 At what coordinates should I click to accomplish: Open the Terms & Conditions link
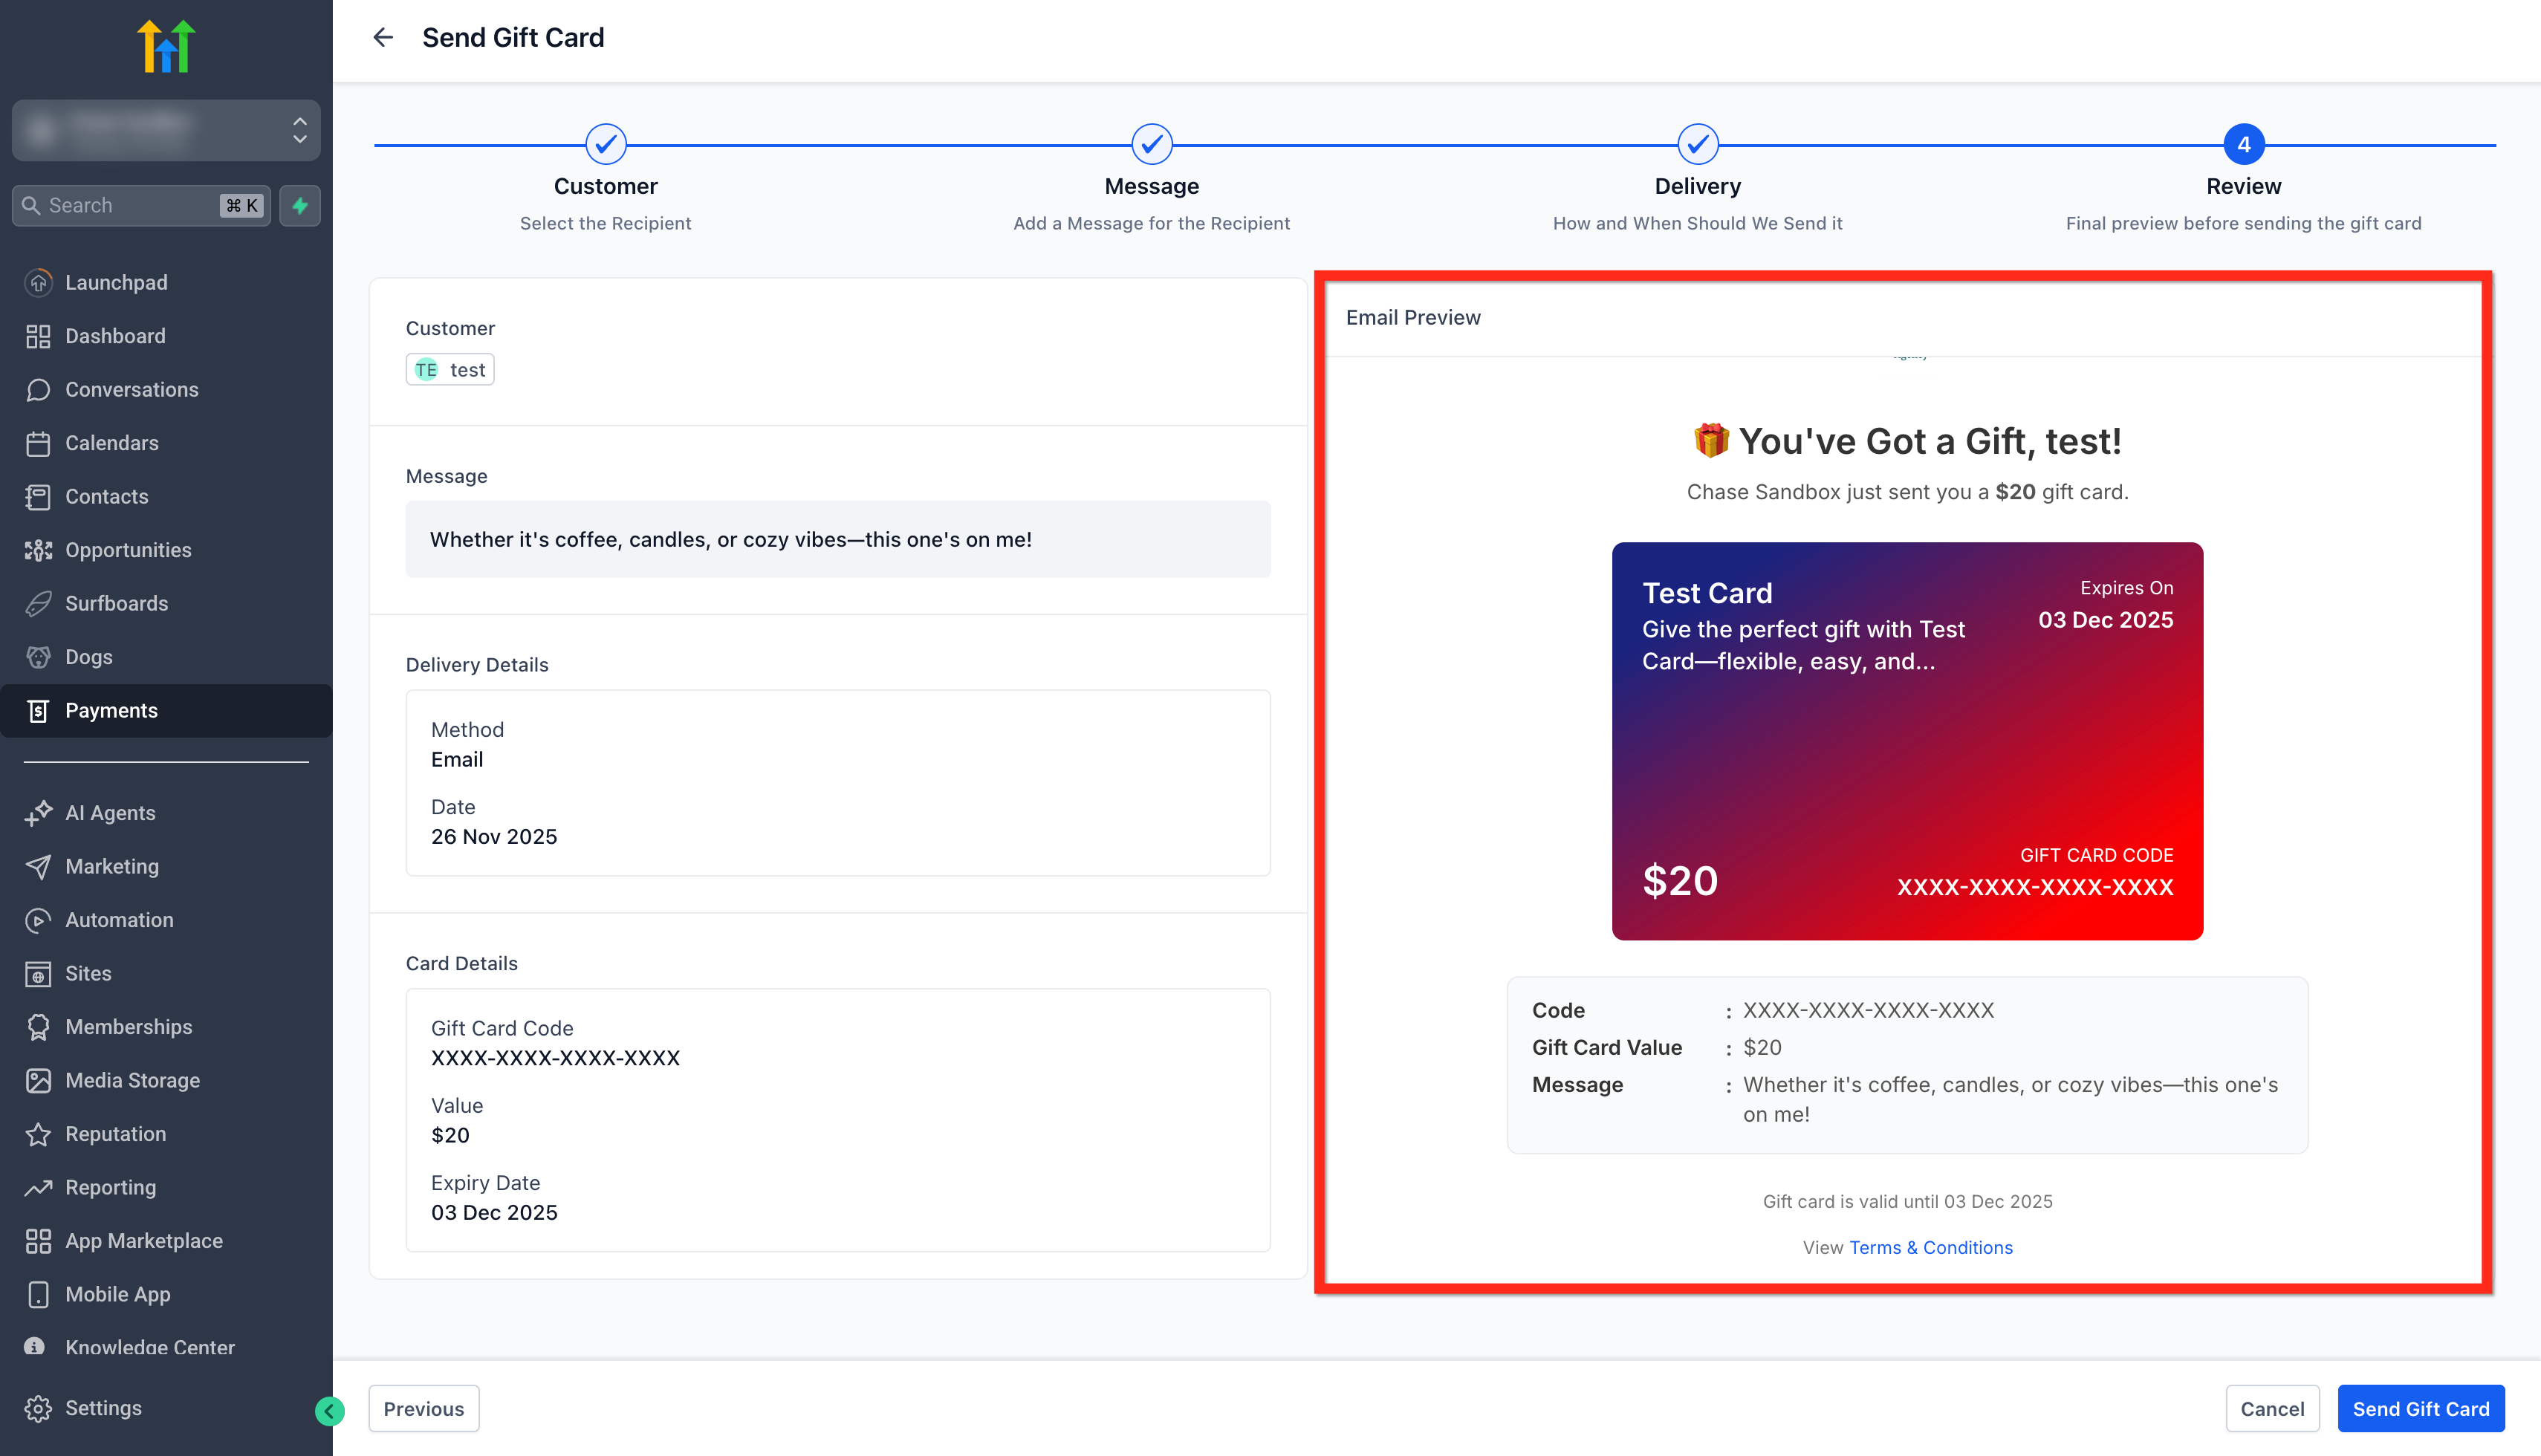pos(1931,1247)
